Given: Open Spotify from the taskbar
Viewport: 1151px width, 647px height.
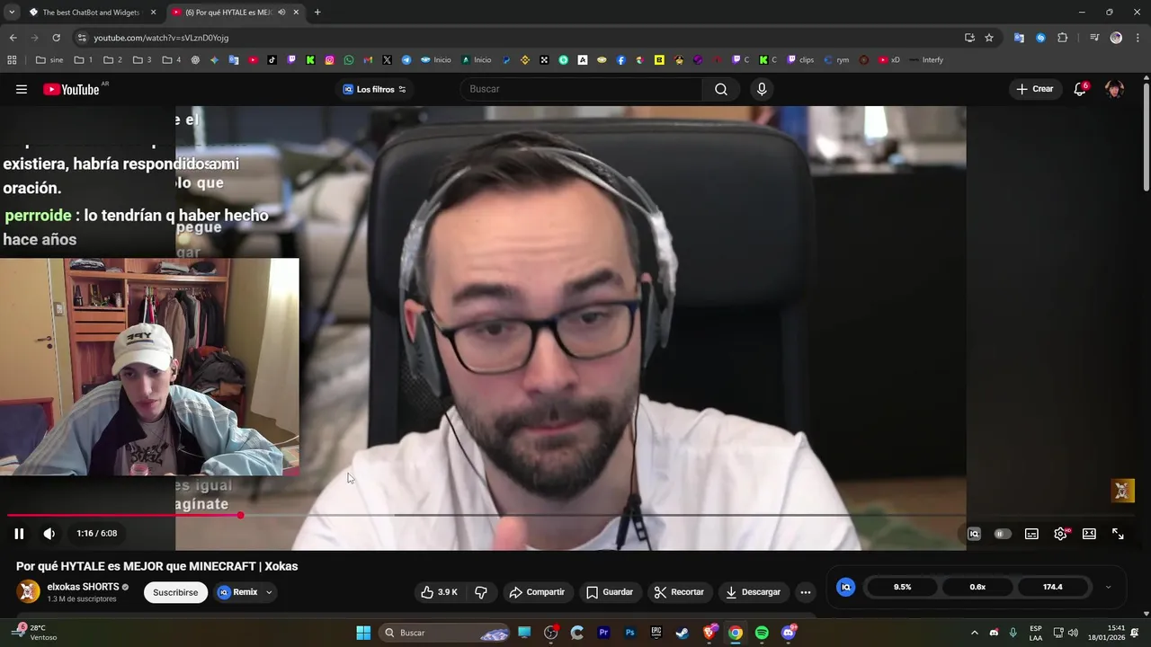Looking at the screenshot, I should pos(762,633).
